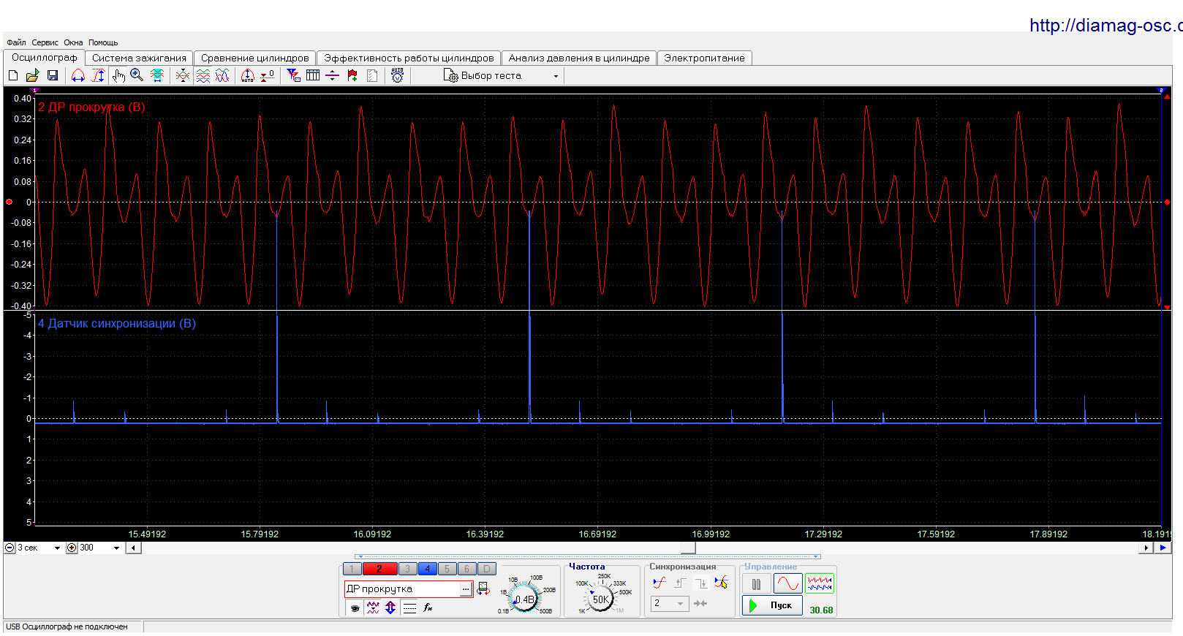Select rising edge sync trigger
The width and height of the screenshot is (1183, 636).
coord(680,583)
